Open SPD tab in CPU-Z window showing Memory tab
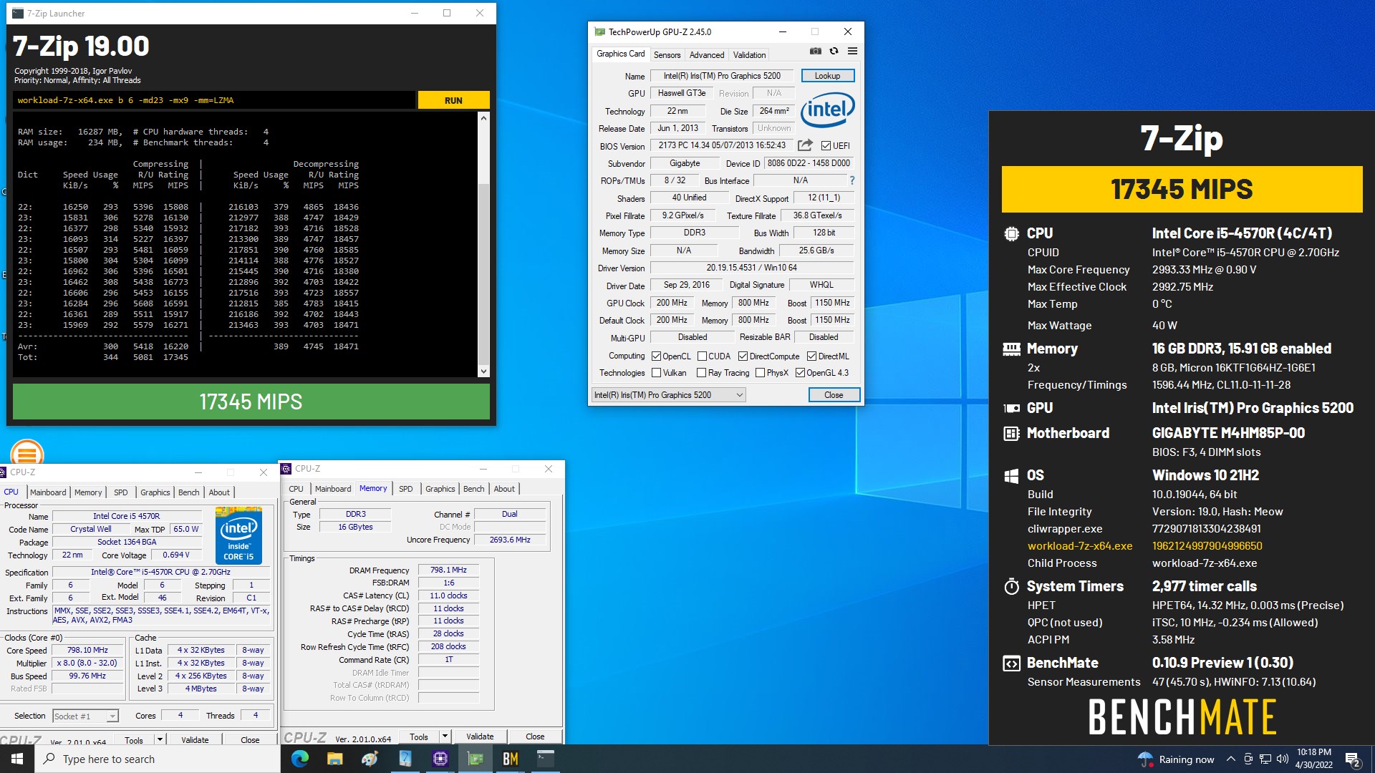The width and height of the screenshot is (1375, 773). coord(406,489)
